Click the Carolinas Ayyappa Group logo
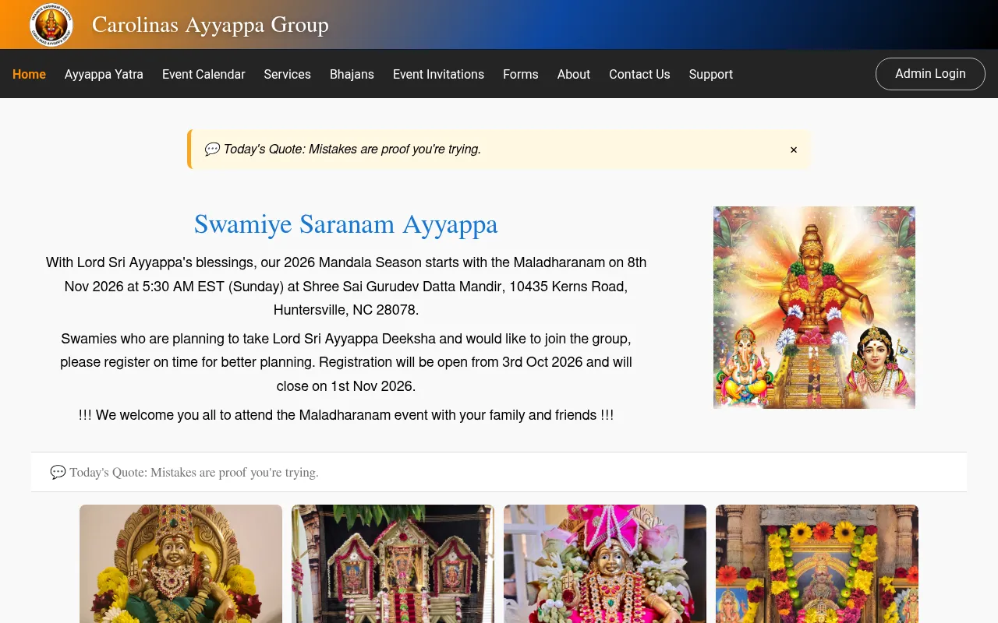This screenshot has width=998, height=623. coord(51,25)
